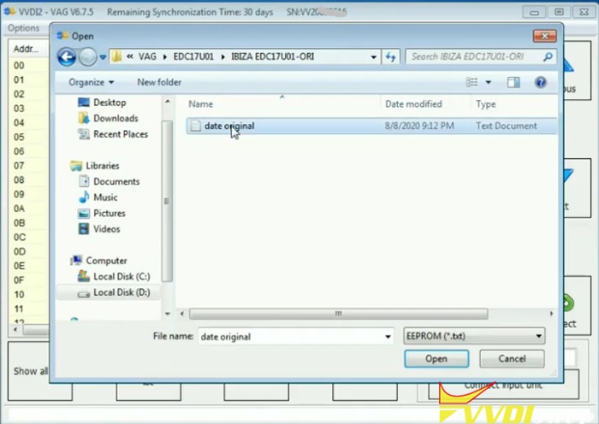
Task: Sort files by the Name column
Action: 200,103
